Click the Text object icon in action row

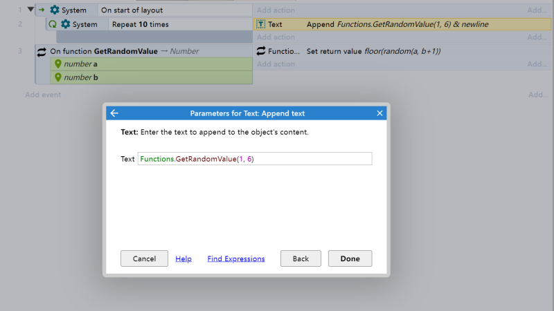pos(261,24)
